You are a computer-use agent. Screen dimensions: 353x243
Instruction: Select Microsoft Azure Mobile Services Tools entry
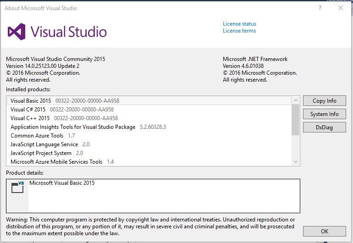[x=149, y=162]
